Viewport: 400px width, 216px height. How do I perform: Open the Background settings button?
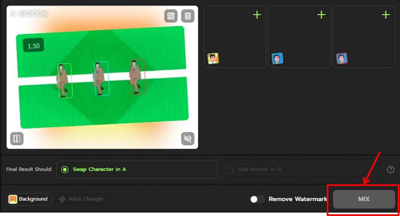(x=29, y=199)
